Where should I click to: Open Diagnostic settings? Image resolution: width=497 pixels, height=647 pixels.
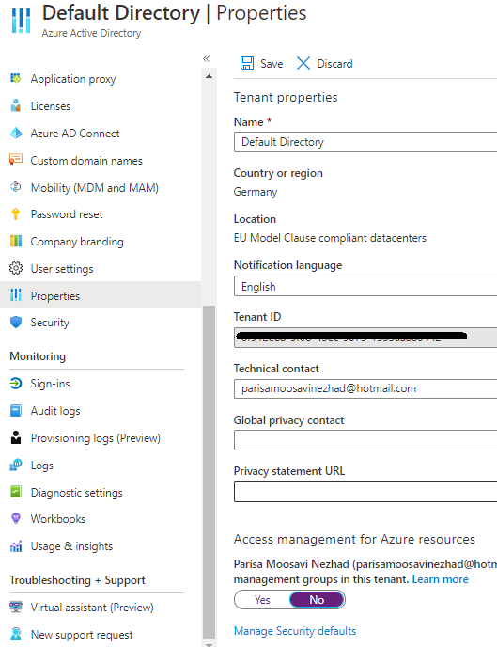tap(76, 492)
